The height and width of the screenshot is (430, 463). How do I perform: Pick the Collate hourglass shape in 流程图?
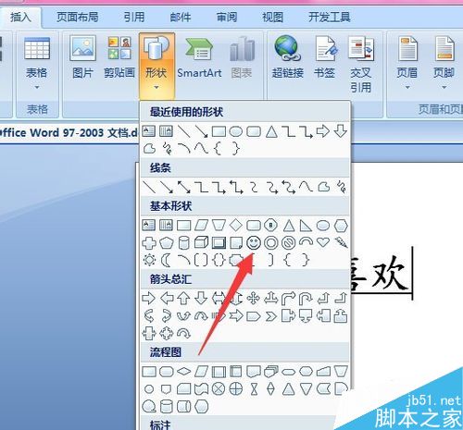coord(254,389)
